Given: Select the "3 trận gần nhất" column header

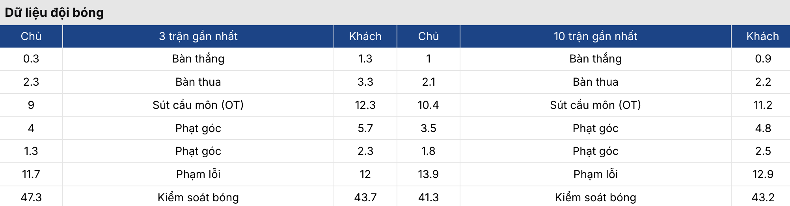Looking at the screenshot, I should pos(198,36).
